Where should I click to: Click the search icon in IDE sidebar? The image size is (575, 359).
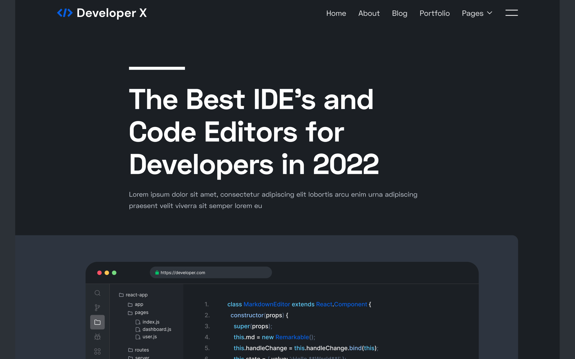point(97,293)
